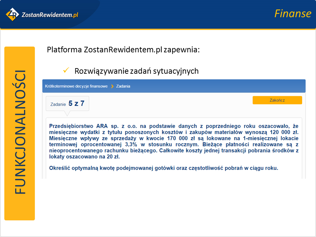Click the Finanse slide title

click(x=292, y=13)
